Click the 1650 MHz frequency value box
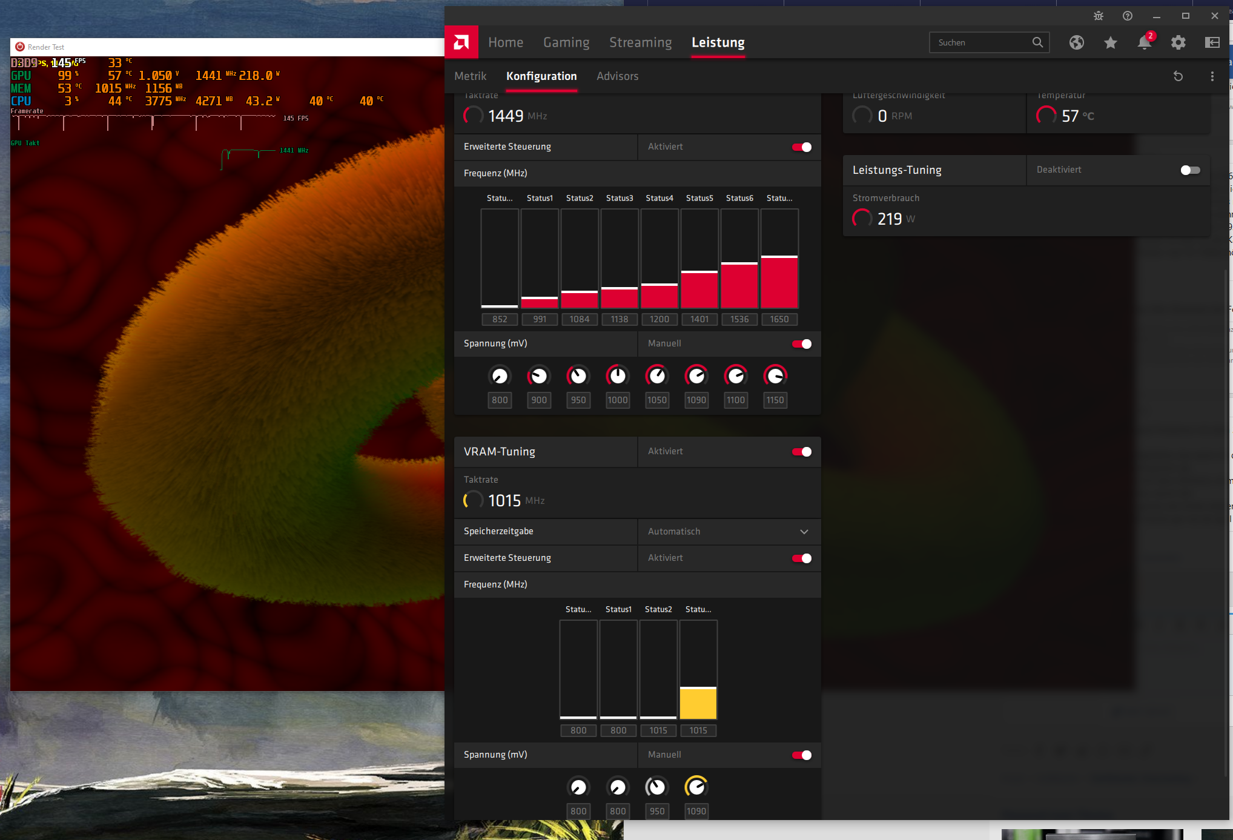1233x840 pixels. click(779, 319)
